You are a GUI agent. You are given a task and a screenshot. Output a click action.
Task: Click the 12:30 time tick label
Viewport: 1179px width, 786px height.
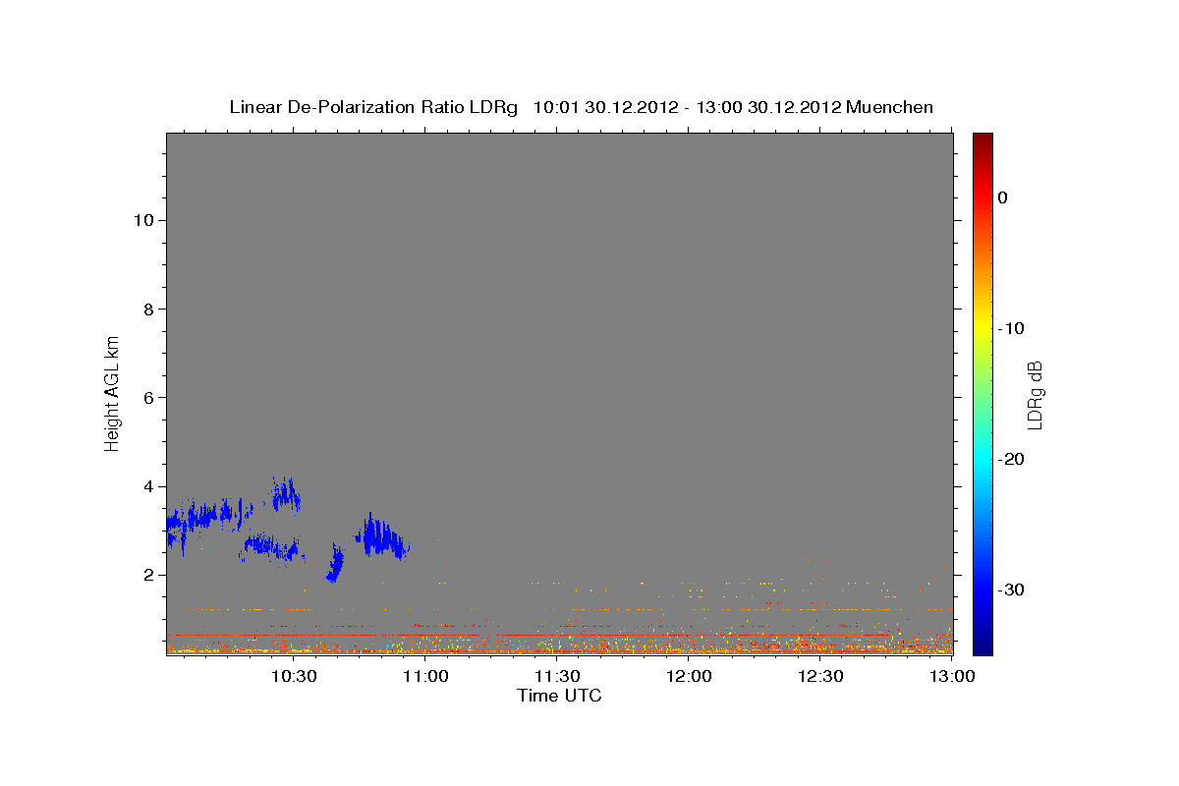pyautogui.click(x=821, y=676)
